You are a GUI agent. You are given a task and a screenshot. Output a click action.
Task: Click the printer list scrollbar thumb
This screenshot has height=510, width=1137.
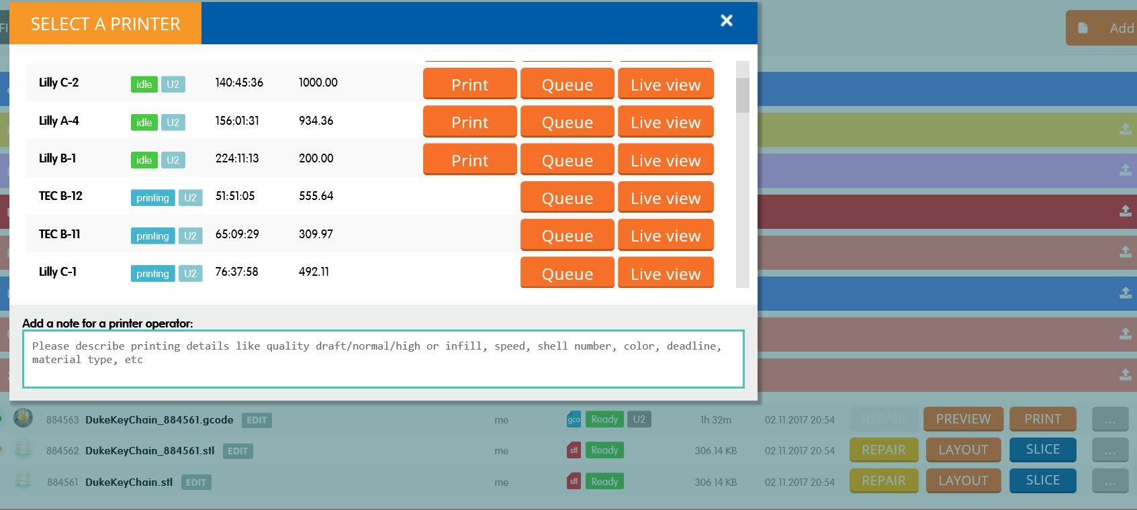(742, 95)
